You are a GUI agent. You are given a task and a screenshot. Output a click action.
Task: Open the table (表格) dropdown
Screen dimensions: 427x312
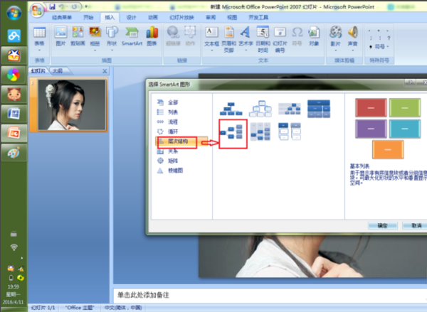[x=39, y=50]
